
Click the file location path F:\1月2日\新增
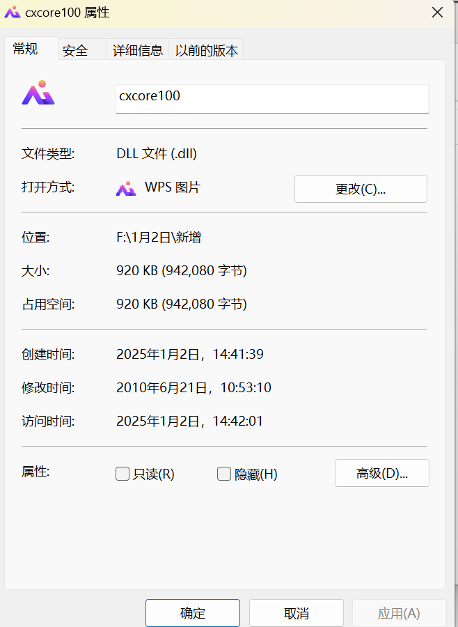[x=160, y=237]
